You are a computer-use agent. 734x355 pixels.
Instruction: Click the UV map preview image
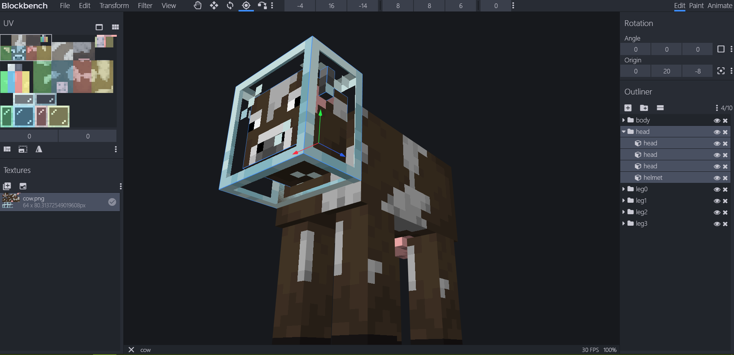point(59,81)
